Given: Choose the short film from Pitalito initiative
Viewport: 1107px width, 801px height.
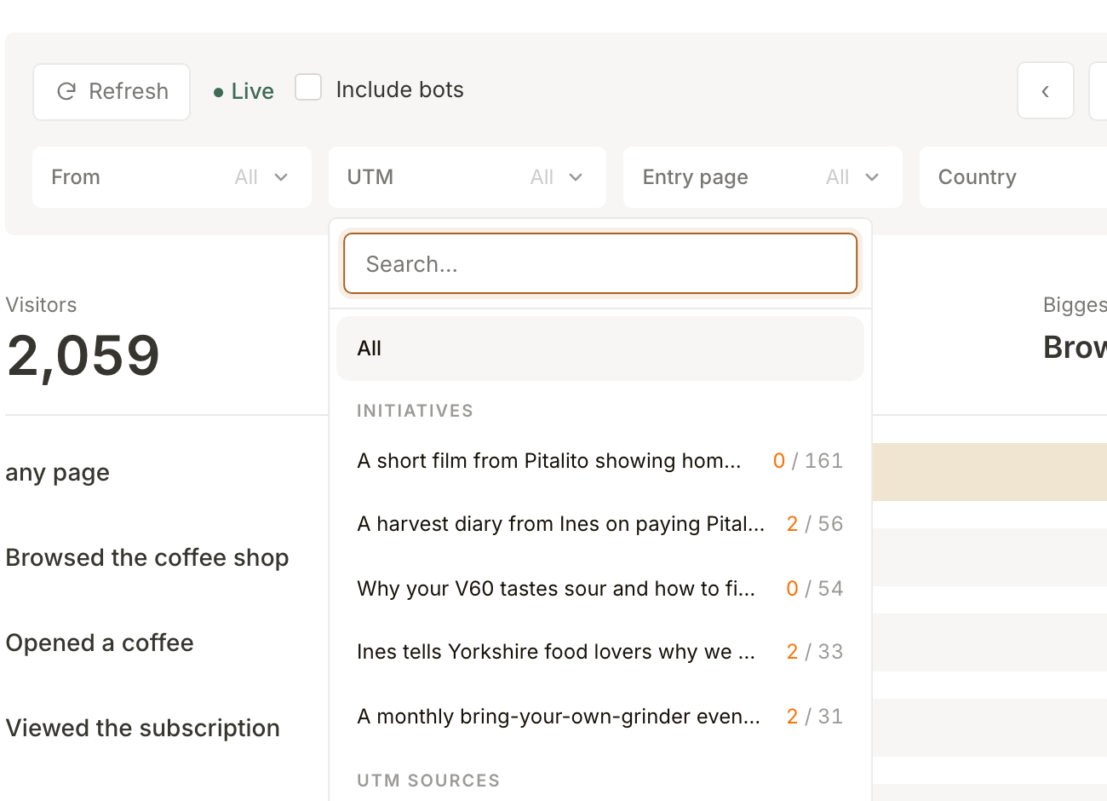Looking at the screenshot, I should click(600, 461).
